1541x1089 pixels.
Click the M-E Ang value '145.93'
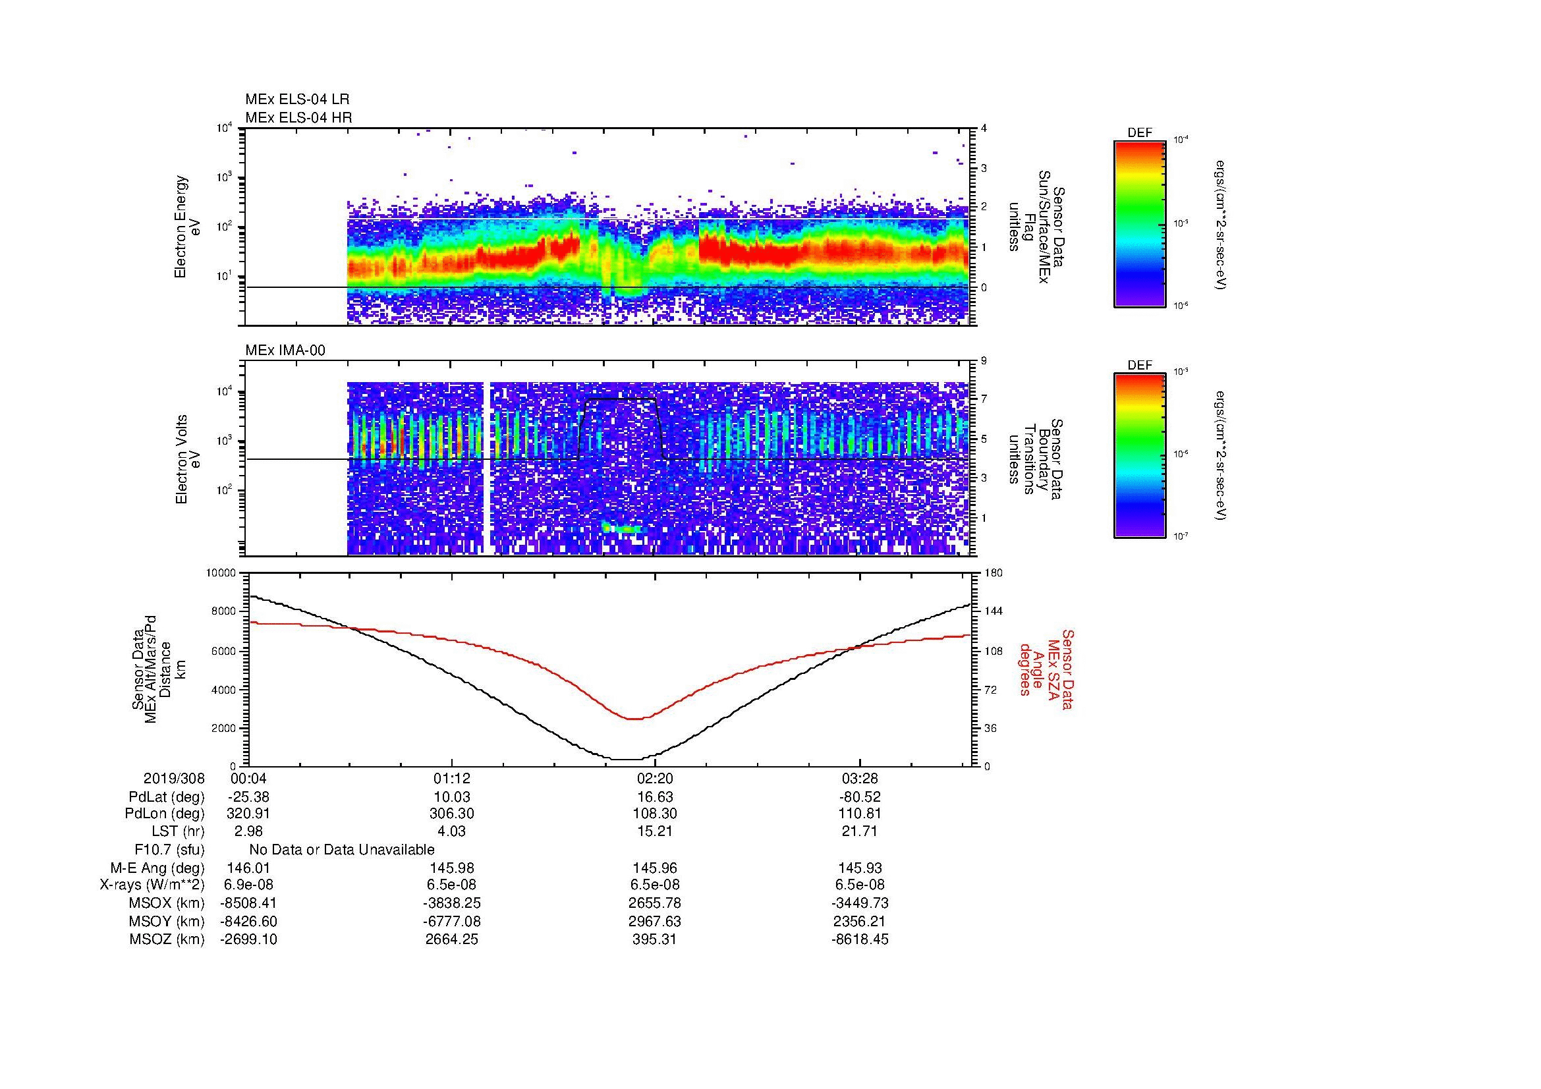coord(860,868)
